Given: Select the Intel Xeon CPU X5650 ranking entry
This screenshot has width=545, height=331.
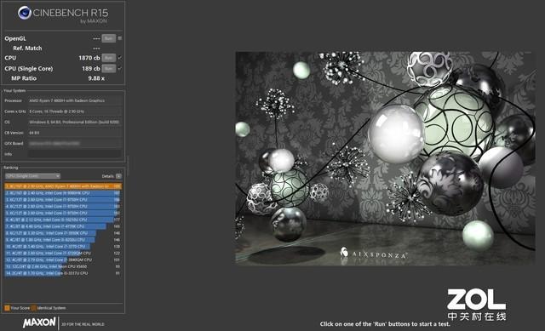Looking at the screenshot, I should coord(63,266).
